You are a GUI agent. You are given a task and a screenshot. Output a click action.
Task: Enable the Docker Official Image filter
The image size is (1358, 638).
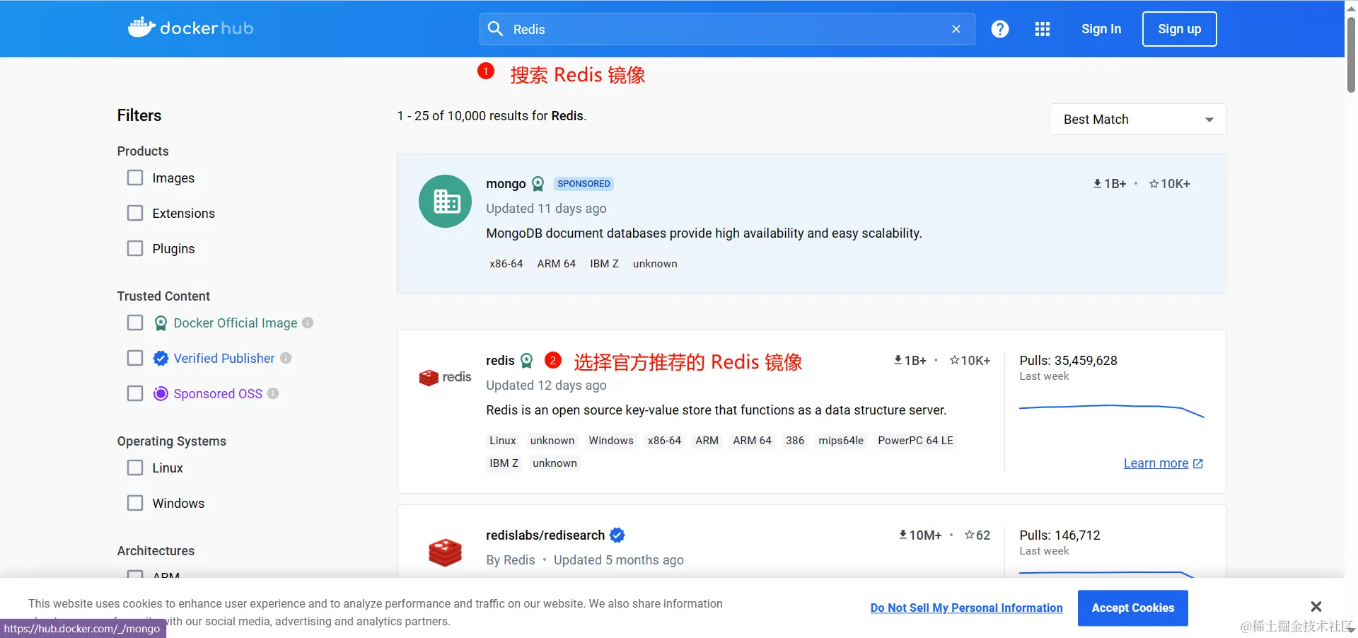tap(135, 323)
